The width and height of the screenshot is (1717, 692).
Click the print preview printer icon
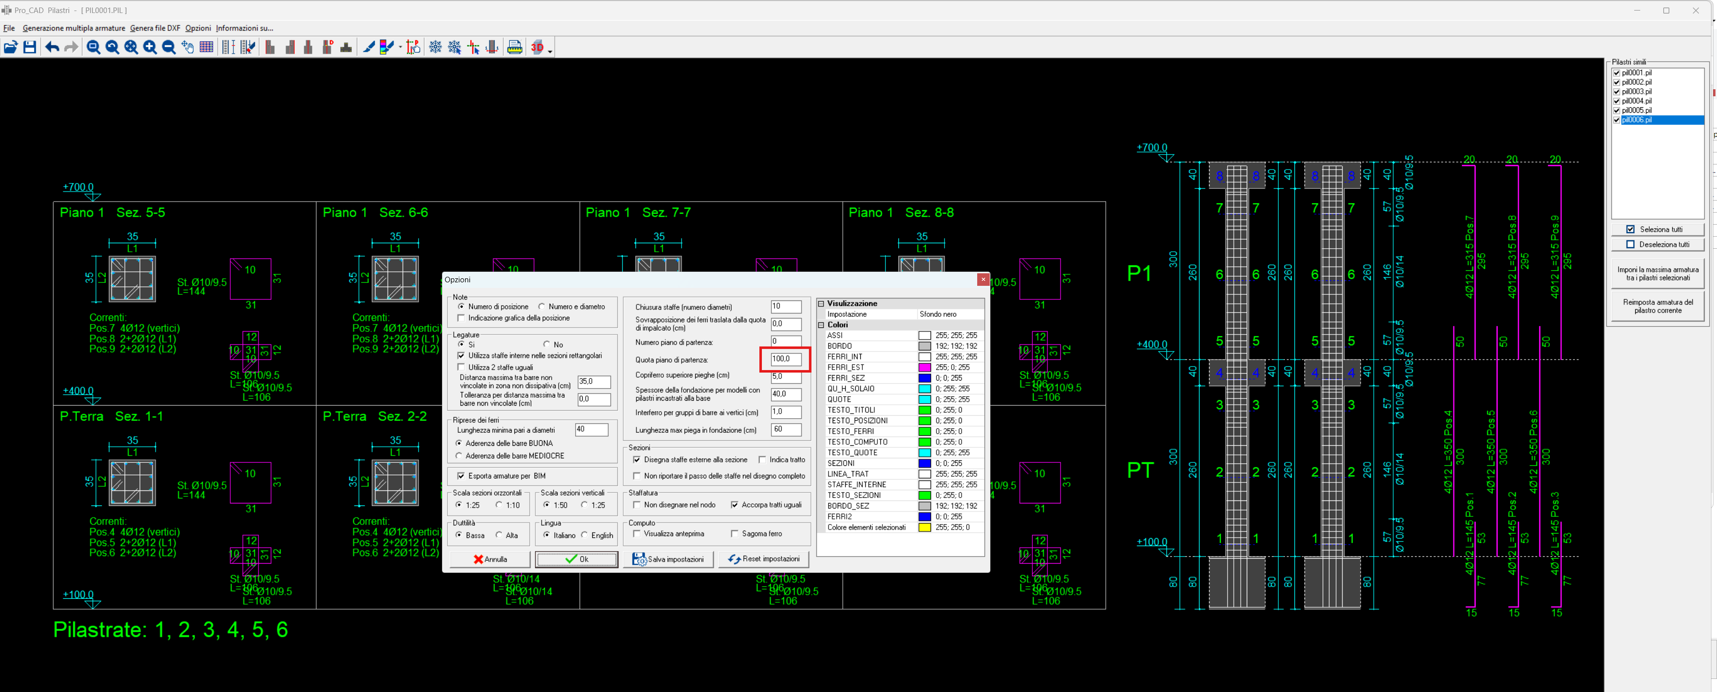click(514, 47)
